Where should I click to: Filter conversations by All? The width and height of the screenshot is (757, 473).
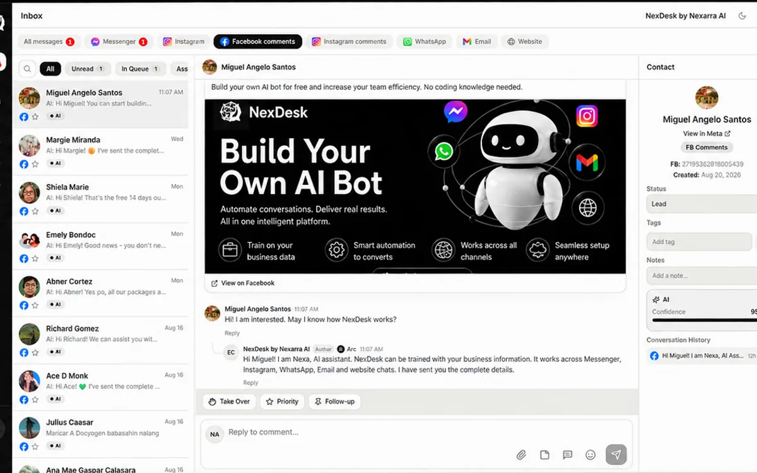pos(50,69)
